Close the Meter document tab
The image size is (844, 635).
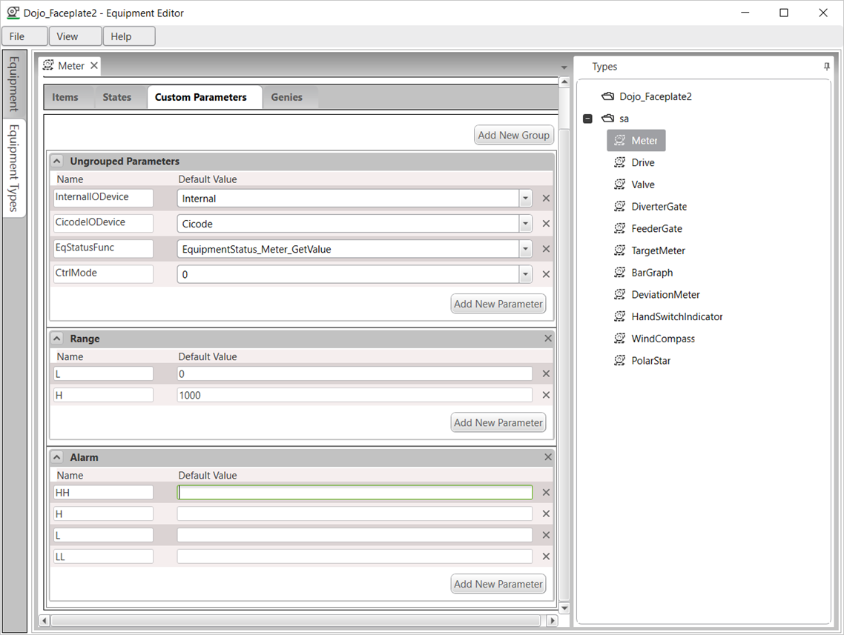[94, 66]
